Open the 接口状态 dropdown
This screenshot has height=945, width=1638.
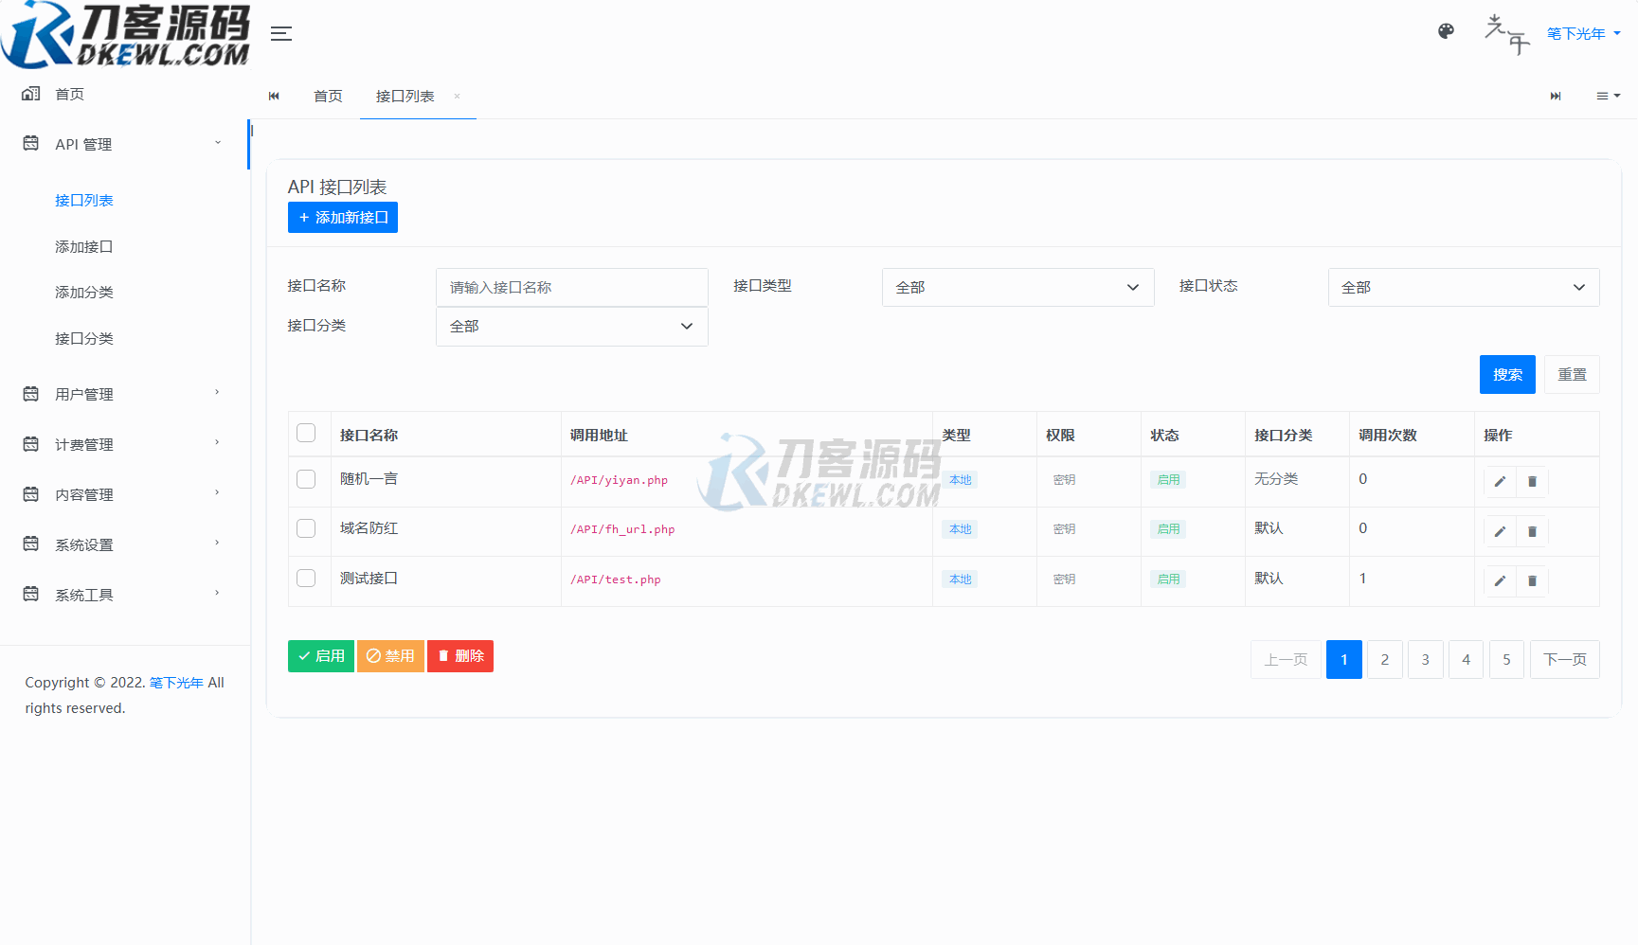1463,288
